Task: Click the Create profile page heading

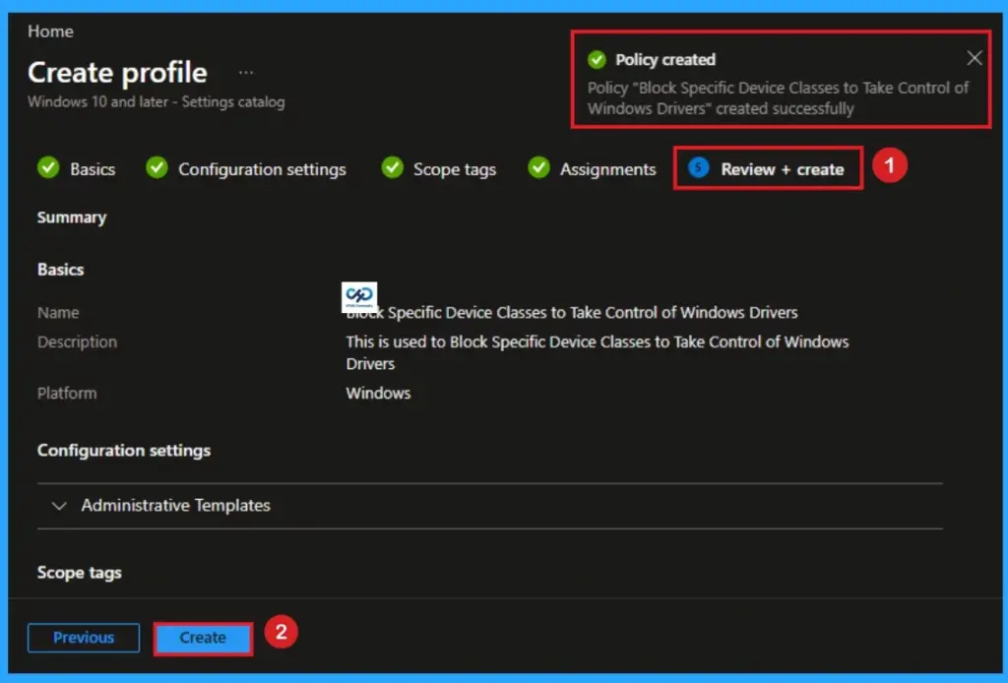Action: [118, 73]
